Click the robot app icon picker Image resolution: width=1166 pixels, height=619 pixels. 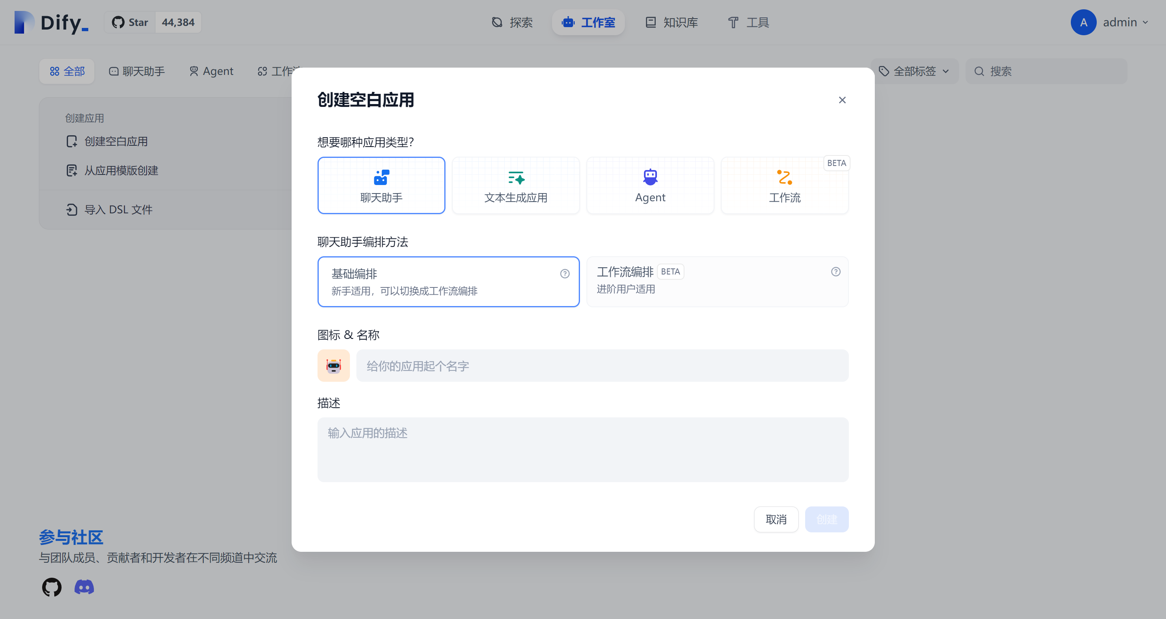[334, 365]
